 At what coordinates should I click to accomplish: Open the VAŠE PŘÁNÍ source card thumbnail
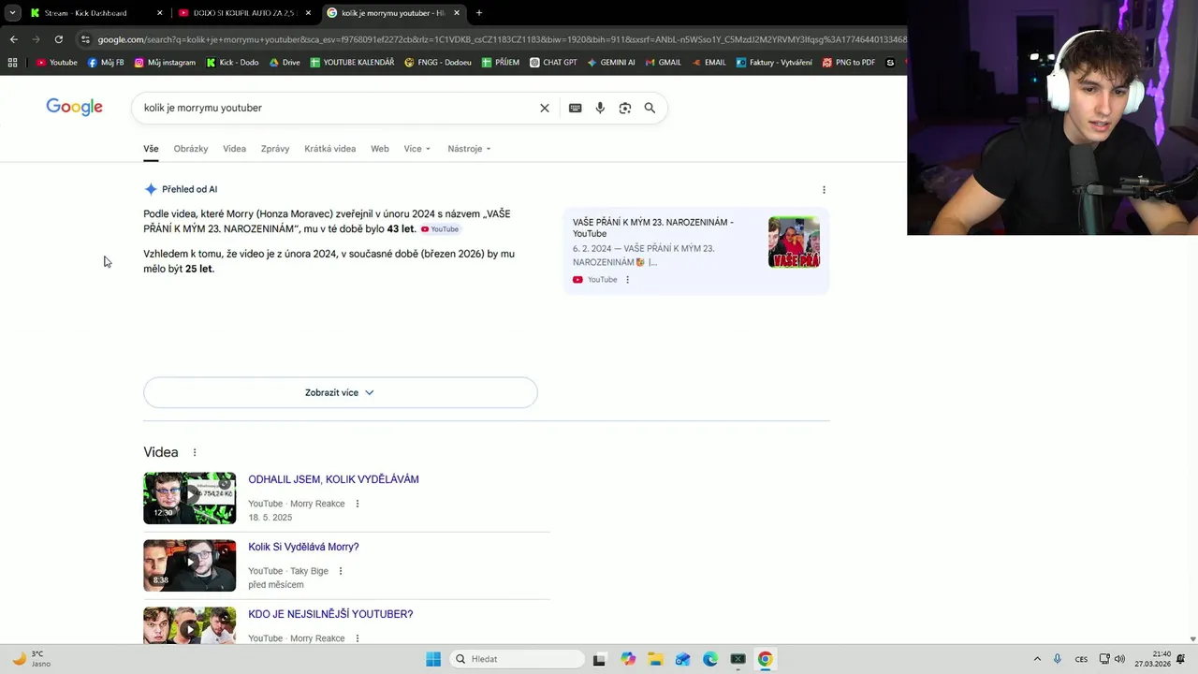[x=794, y=242]
